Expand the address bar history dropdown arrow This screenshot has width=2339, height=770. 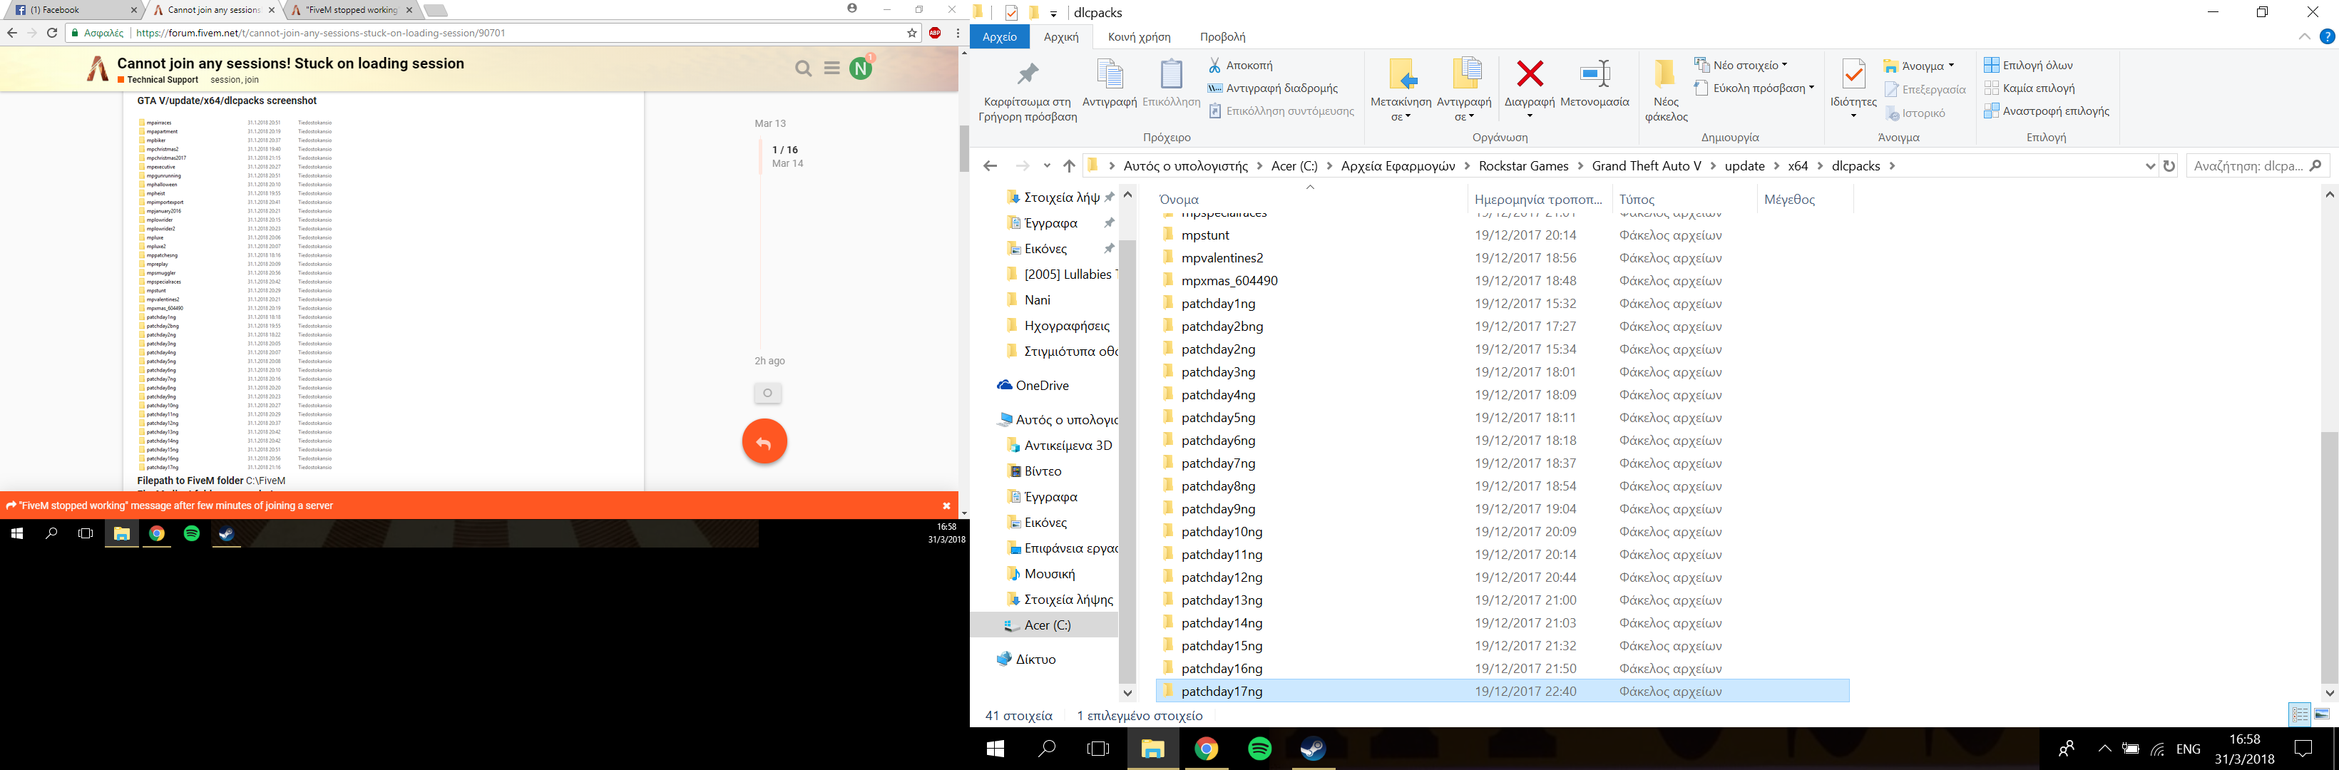[2149, 166]
